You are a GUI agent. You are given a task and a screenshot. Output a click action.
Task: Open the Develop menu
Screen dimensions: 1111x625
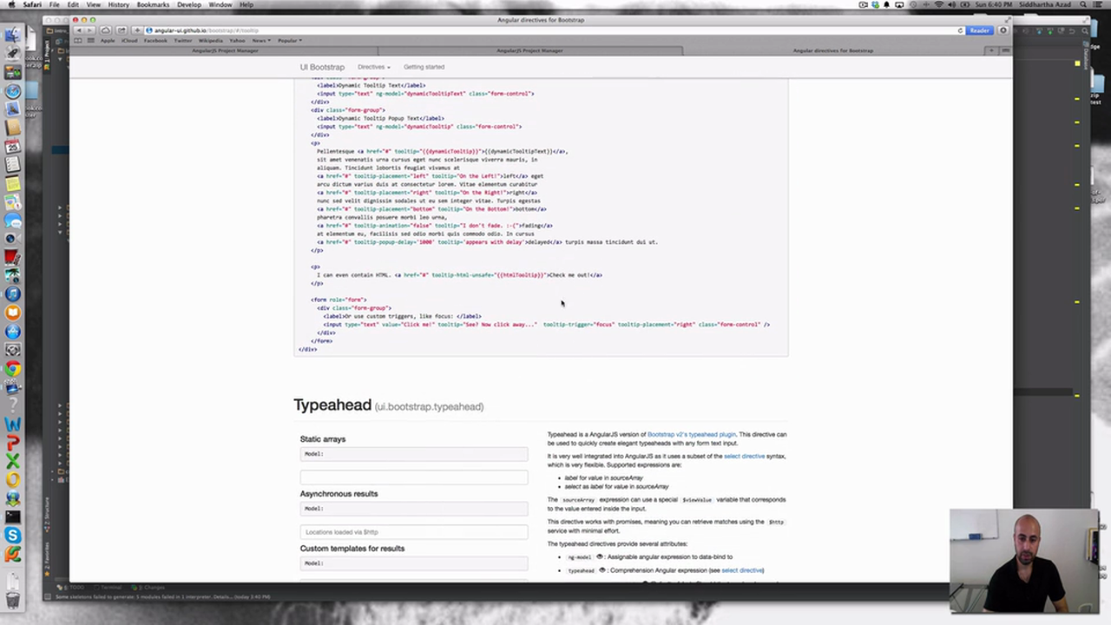[x=189, y=5]
